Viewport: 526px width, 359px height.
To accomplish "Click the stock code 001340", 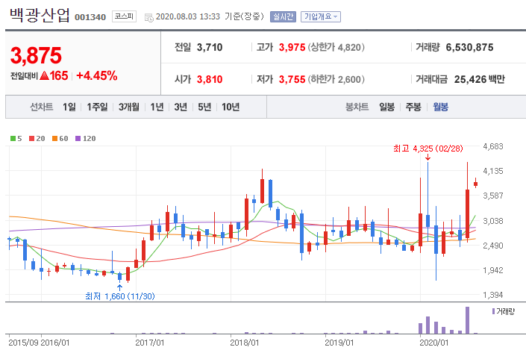I will (x=90, y=17).
